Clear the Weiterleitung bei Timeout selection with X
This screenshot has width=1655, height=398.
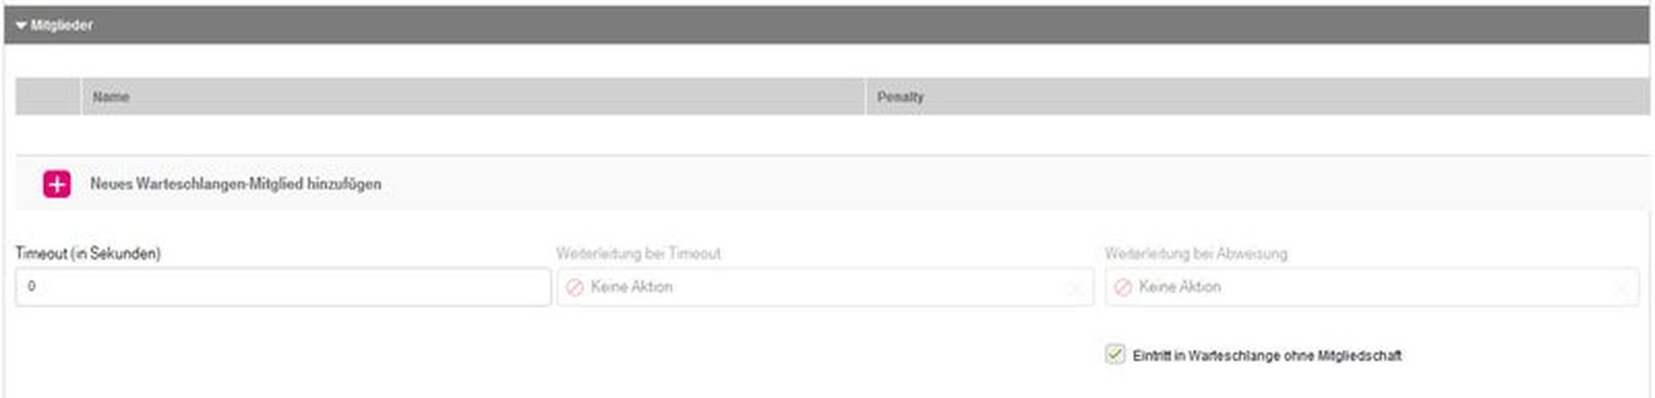[x=1076, y=288]
